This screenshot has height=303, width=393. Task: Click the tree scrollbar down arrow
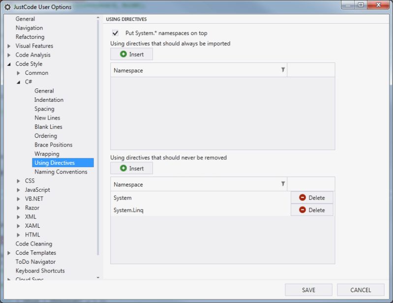click(98, 277)
